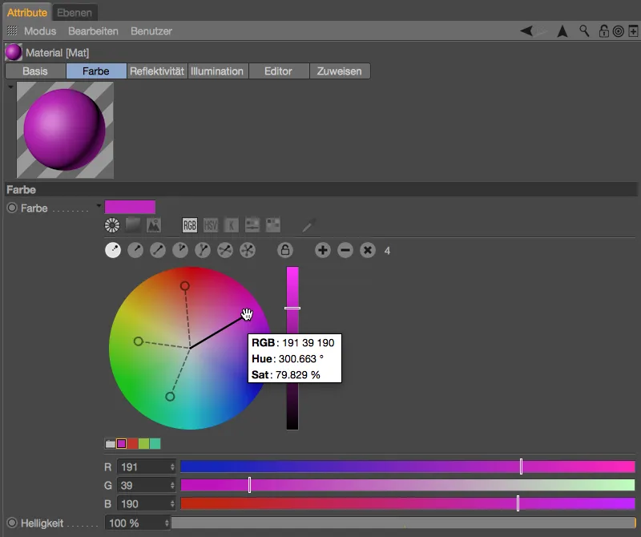641x537 pixels.
Task: Select the equiangular harmony icon
Action: (x=248, y=250)
